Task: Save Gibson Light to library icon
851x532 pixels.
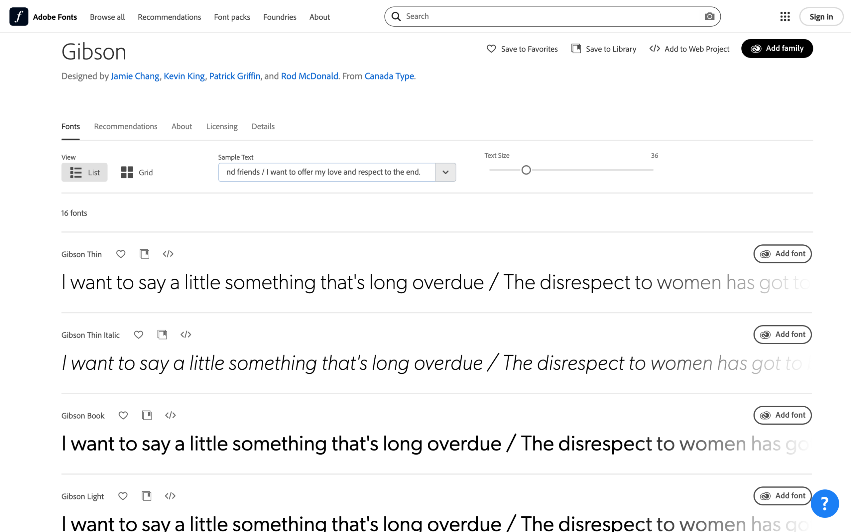Action: click(x=146, y=496)
